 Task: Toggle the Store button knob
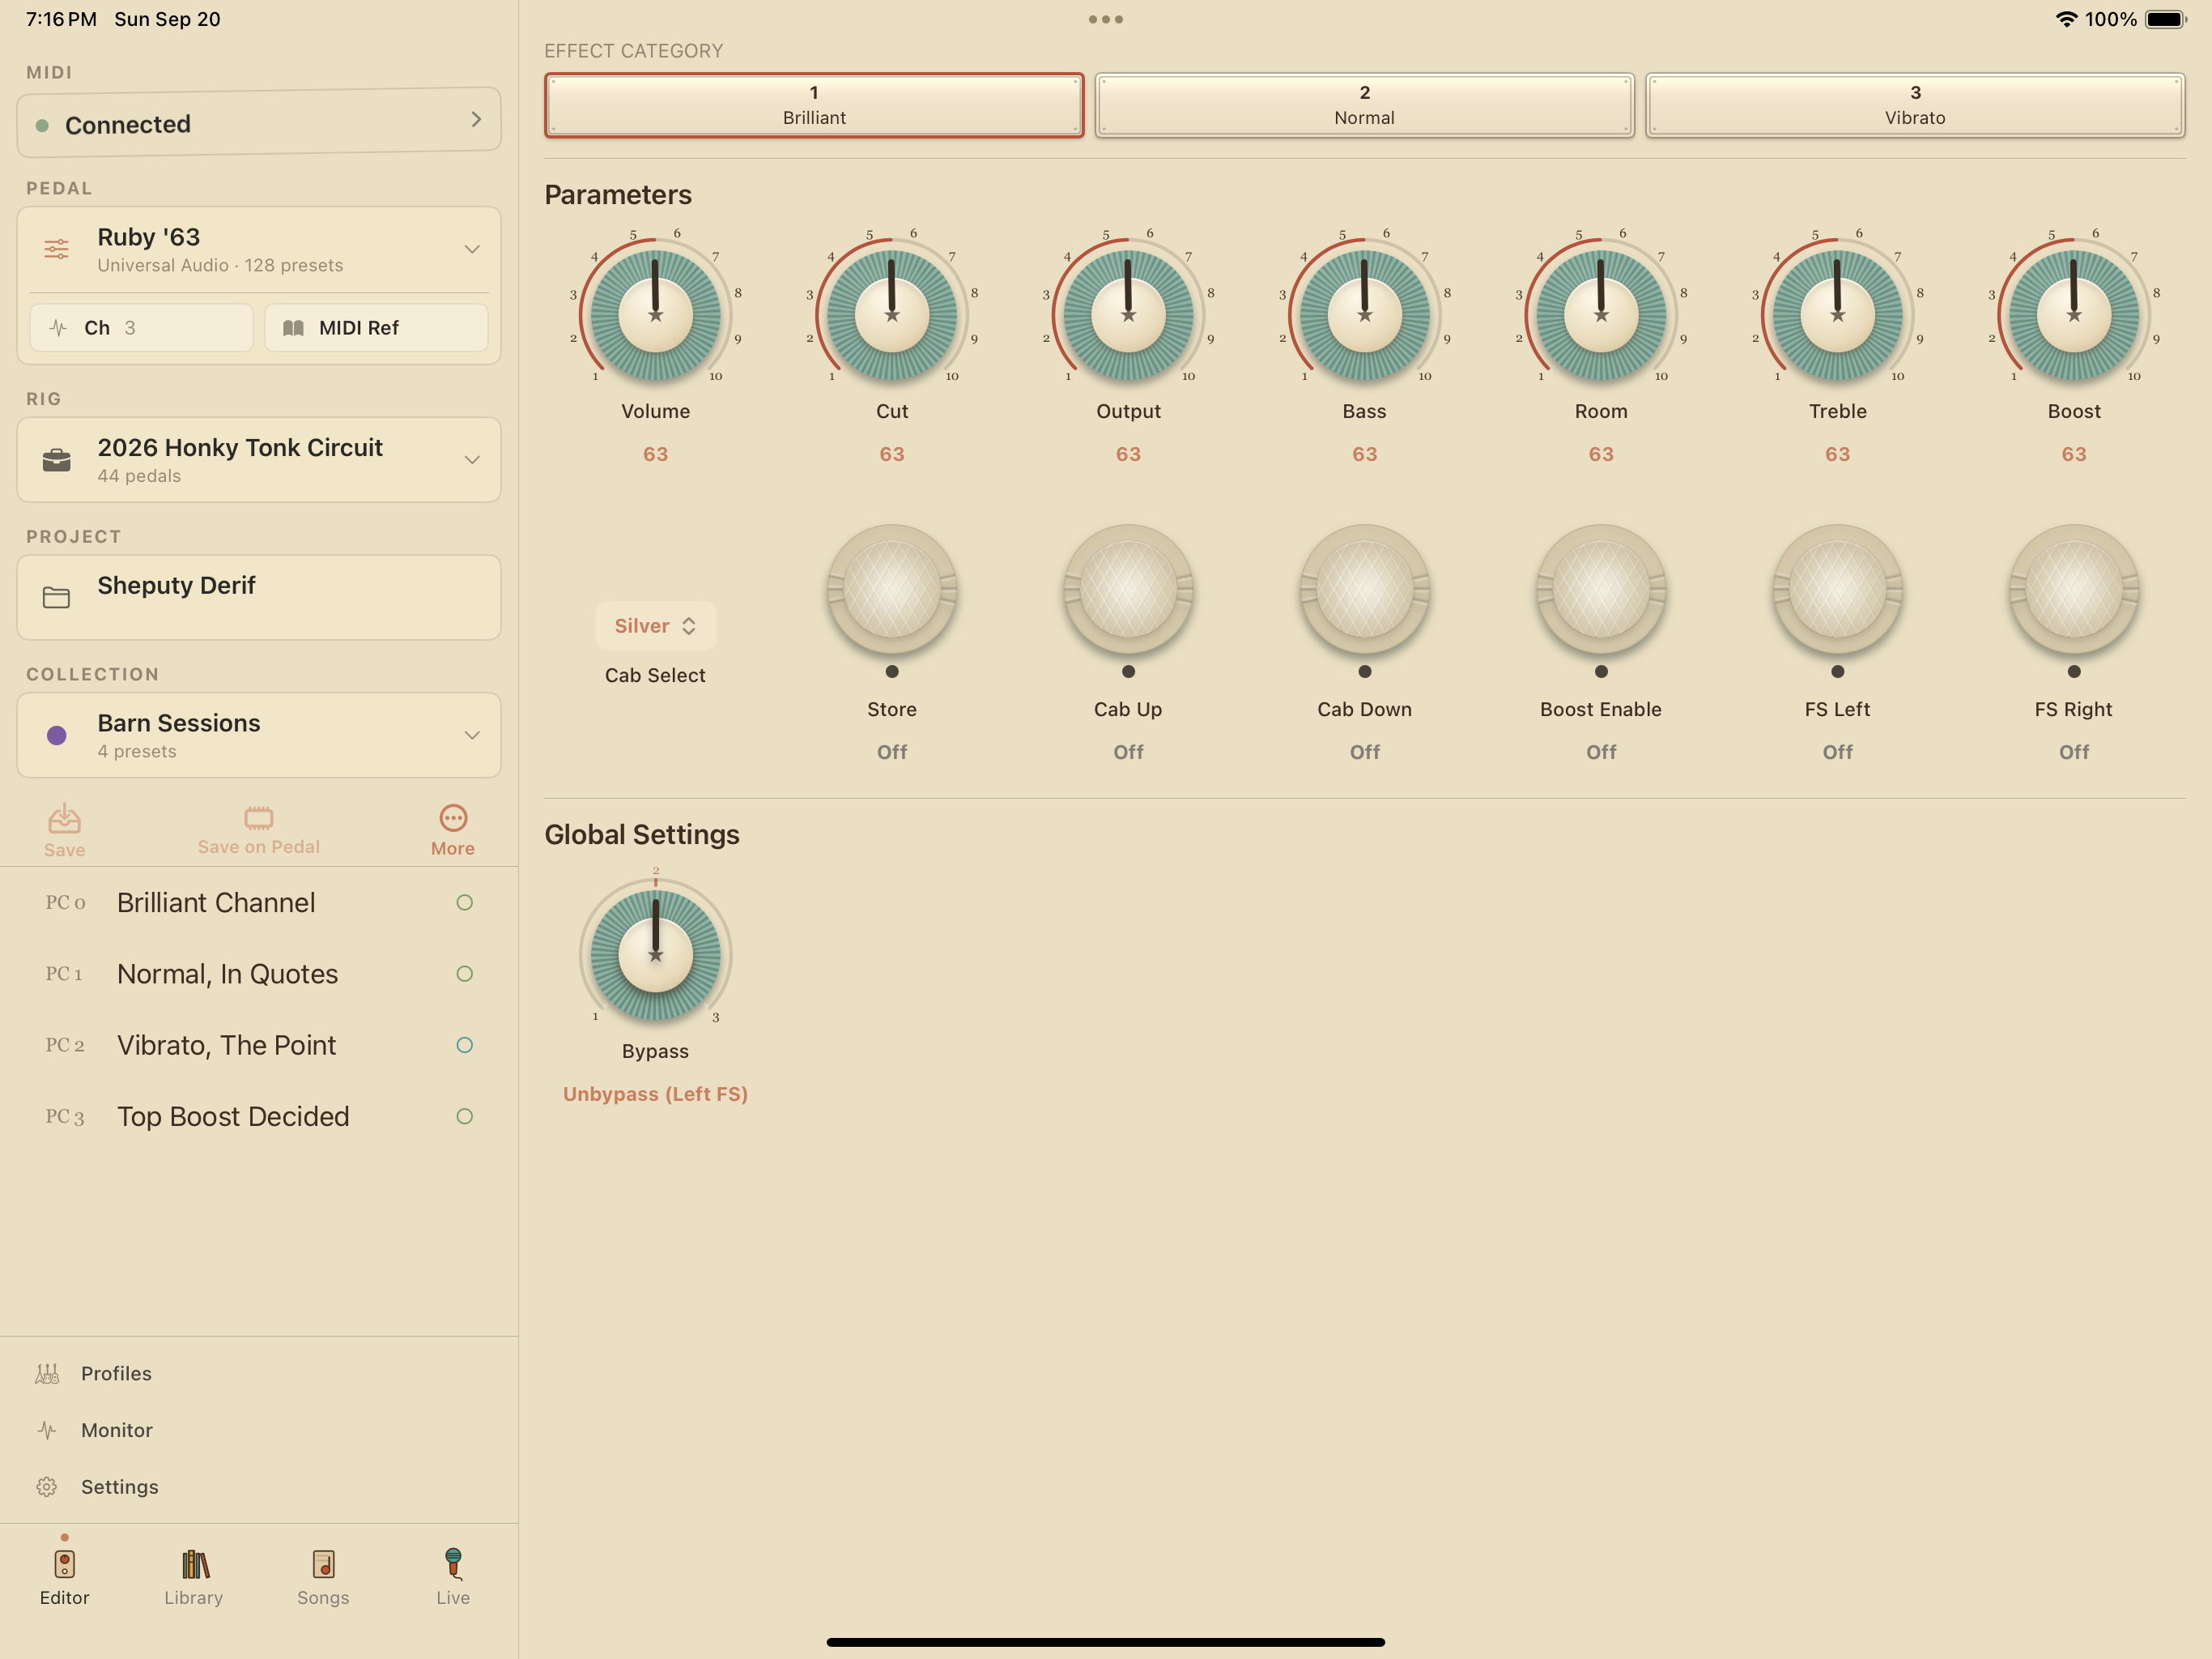coord(892,591)
